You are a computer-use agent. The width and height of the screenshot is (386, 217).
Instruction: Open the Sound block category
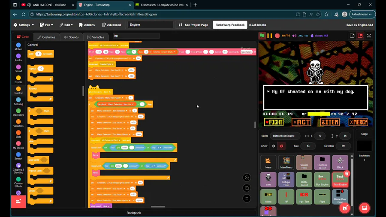[x=18, y=68]
